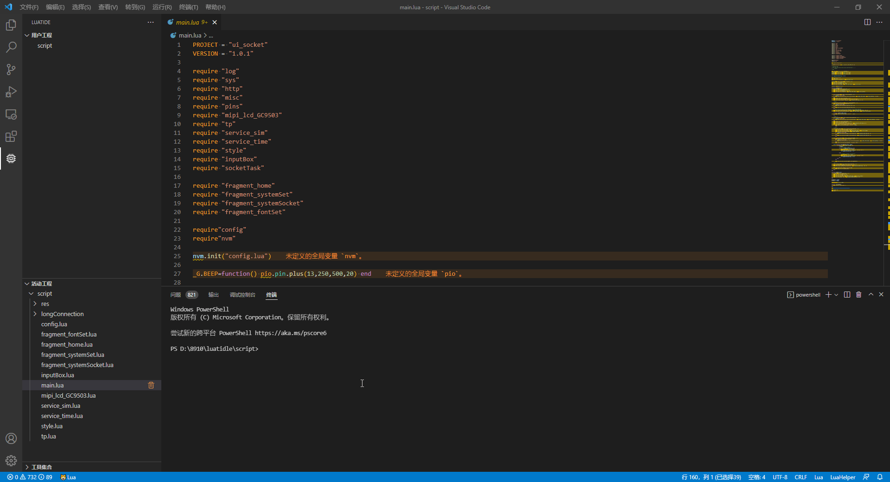Switch to the 调试控制台 tab

pyautogui.click(x=242, y=295)
